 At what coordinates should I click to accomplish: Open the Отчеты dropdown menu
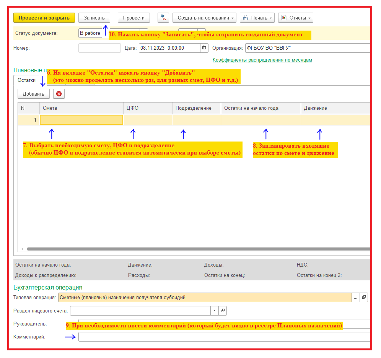pyautogui.click(x=295, y=18)
